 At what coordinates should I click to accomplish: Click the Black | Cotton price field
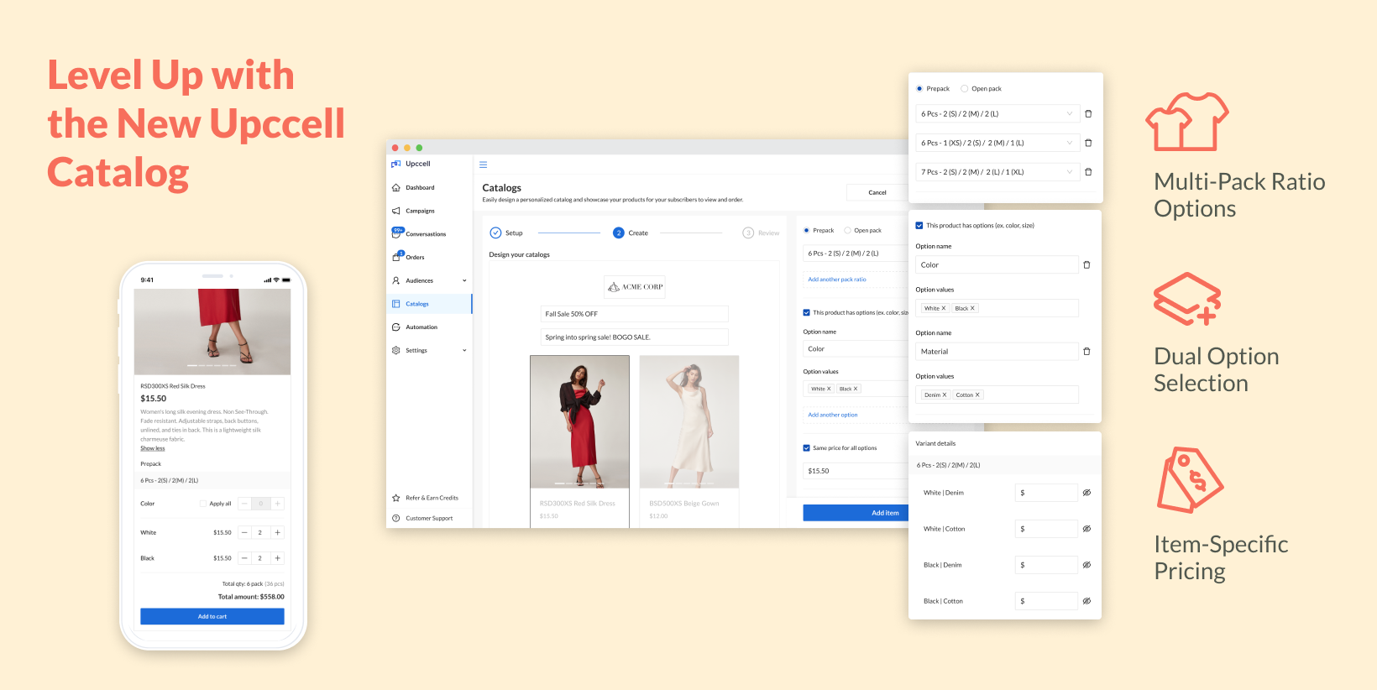coord(1046,601)
